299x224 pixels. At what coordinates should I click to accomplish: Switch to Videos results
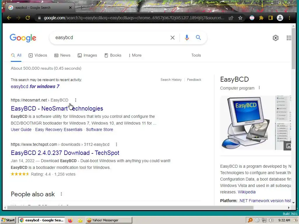(x=38, y=55)
